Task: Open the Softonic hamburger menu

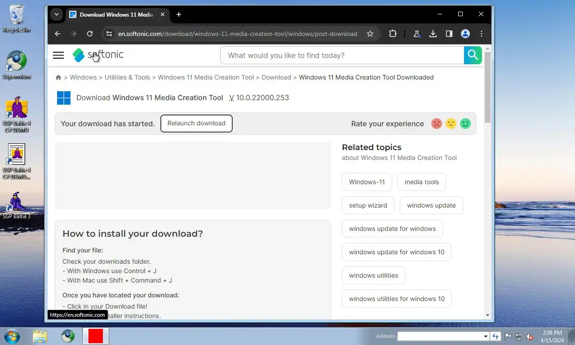Action: point(58,55)
